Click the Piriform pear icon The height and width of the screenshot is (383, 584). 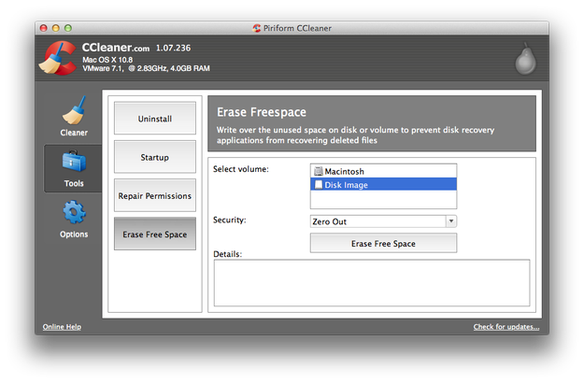pyautogui.click(x=525, y=59)
